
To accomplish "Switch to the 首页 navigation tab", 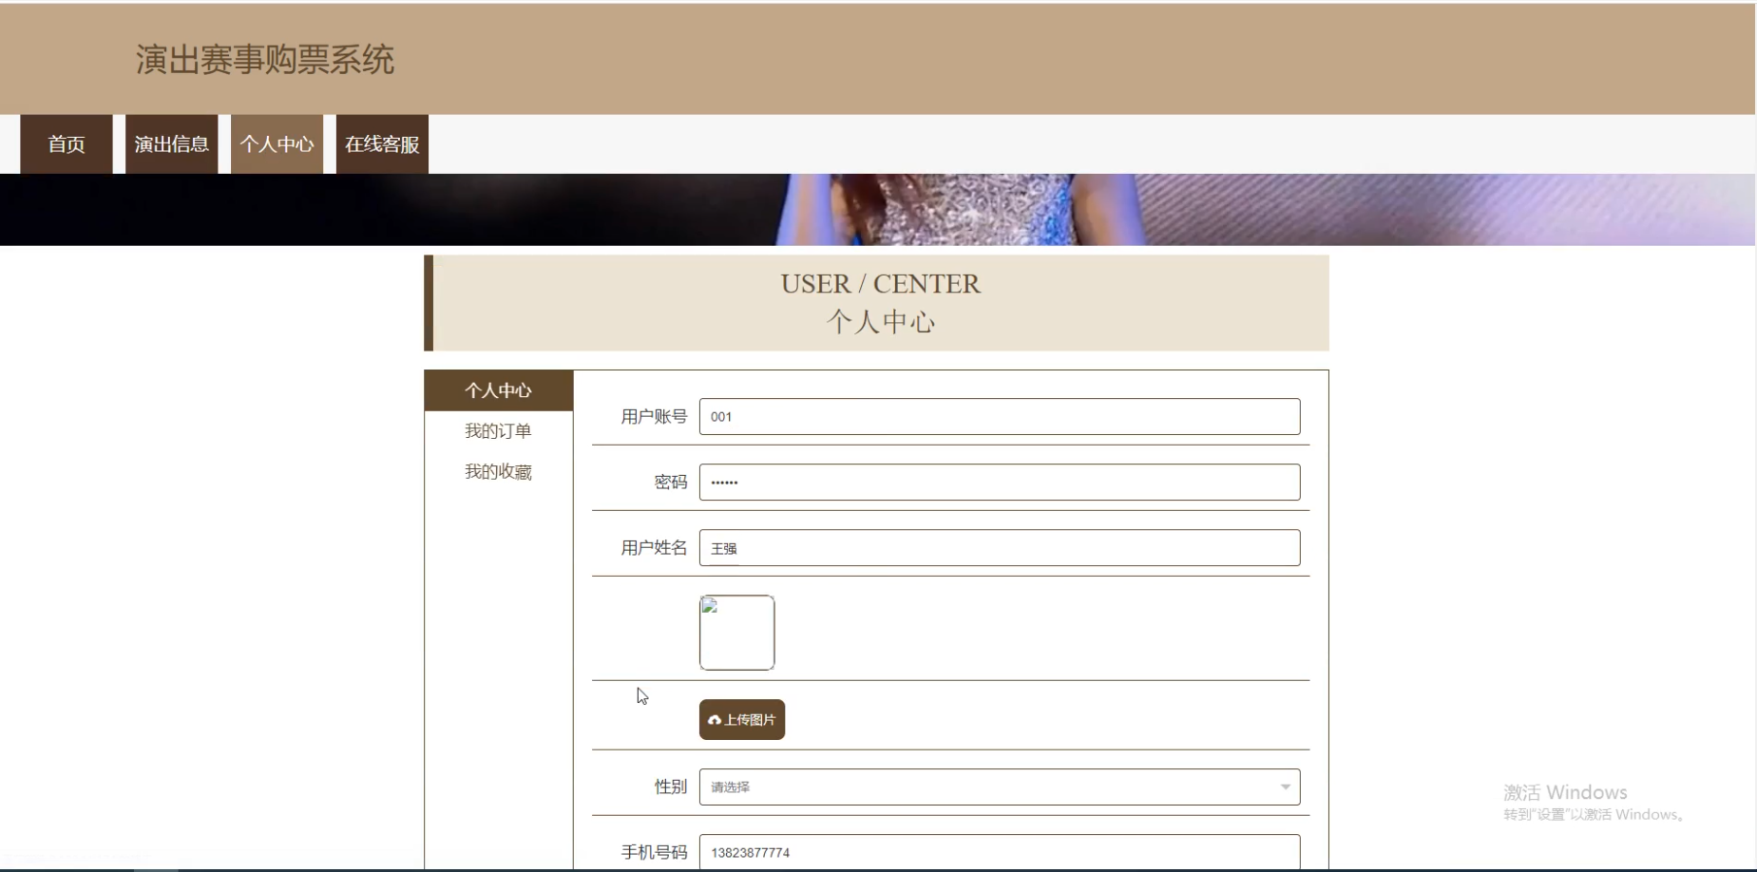I will (x=66, y=143).
